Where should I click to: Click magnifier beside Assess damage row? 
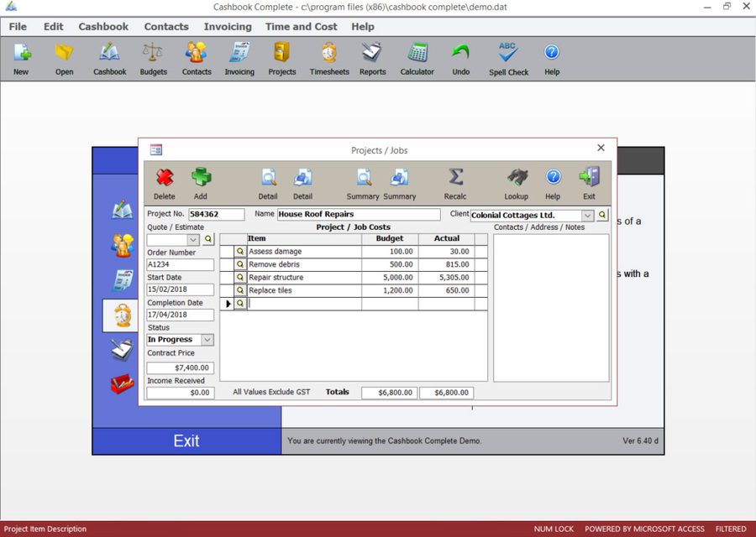click(240, 252)
